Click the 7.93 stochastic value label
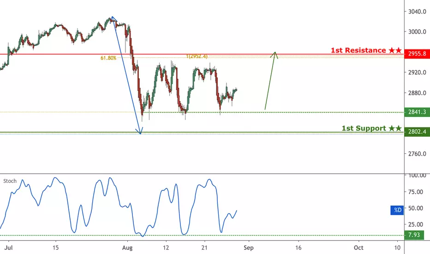The width and height of the screenshot is (430, 254). [x=414, y=235]
